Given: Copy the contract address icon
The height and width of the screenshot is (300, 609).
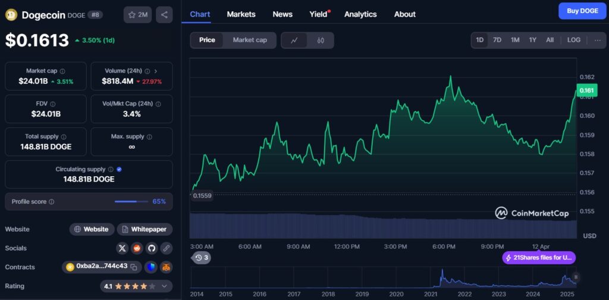Looking at the screenshot, I should [x=134, y=267].
